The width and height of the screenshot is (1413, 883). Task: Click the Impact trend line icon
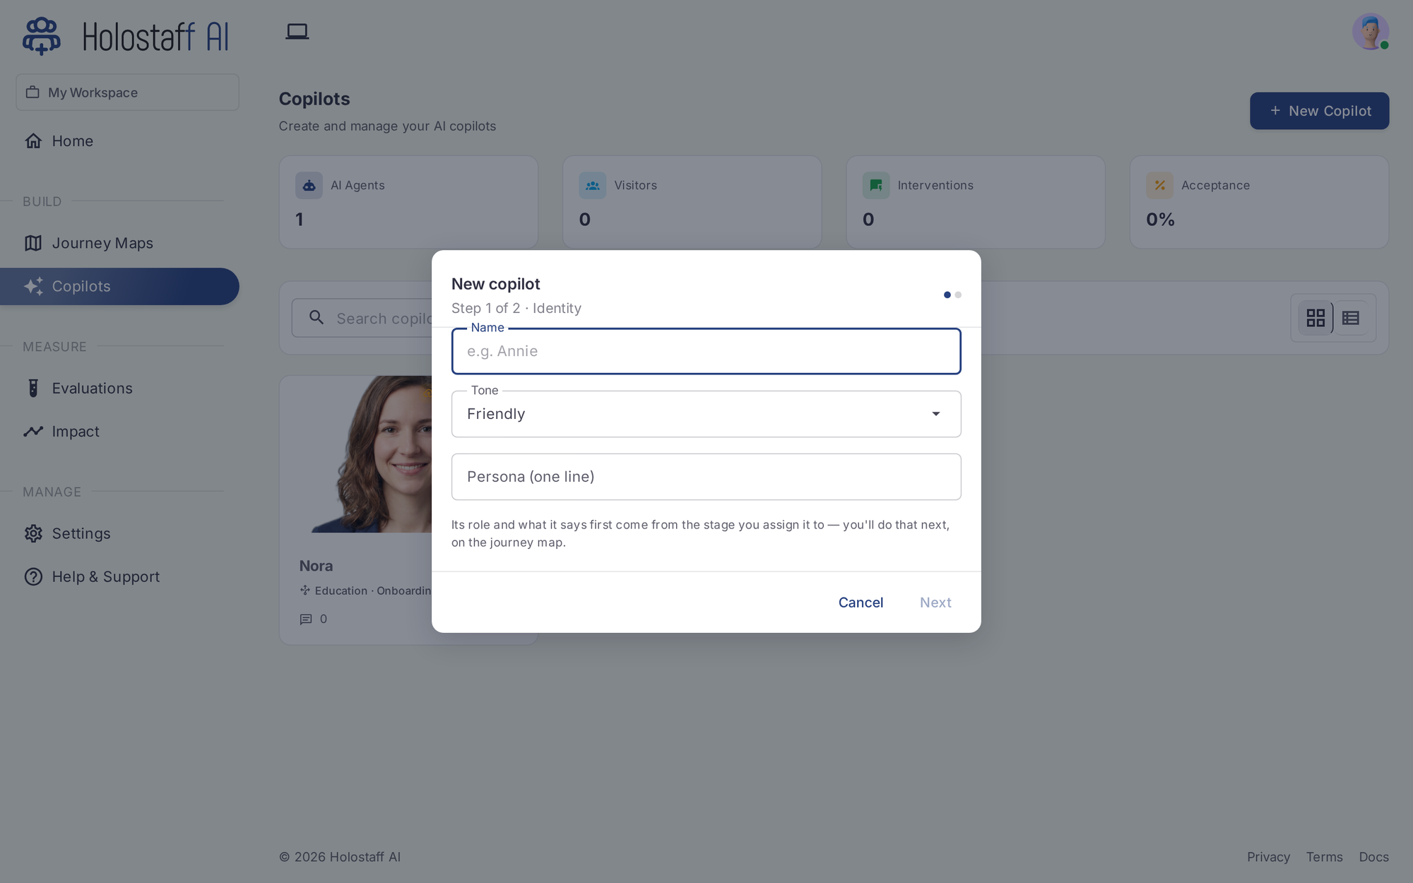coord(33,431)
